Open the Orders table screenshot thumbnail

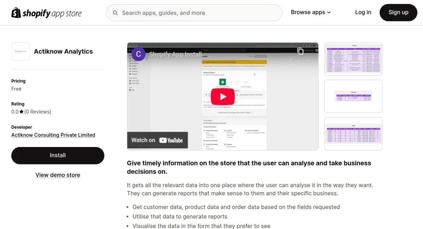(353, 134)
